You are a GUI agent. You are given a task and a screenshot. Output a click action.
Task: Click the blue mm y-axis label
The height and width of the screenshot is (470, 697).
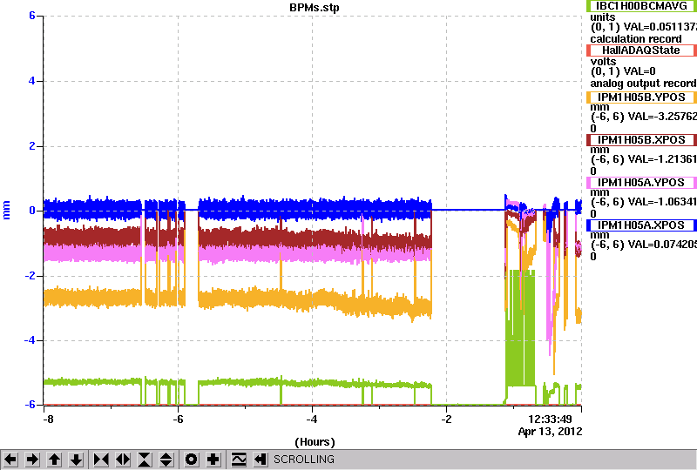[x=6, y=210]
